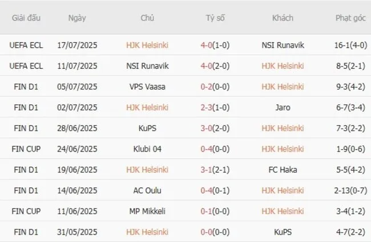Click Klubi 04 team name
This screenshot has width=371, height=242.
point(147,149)
